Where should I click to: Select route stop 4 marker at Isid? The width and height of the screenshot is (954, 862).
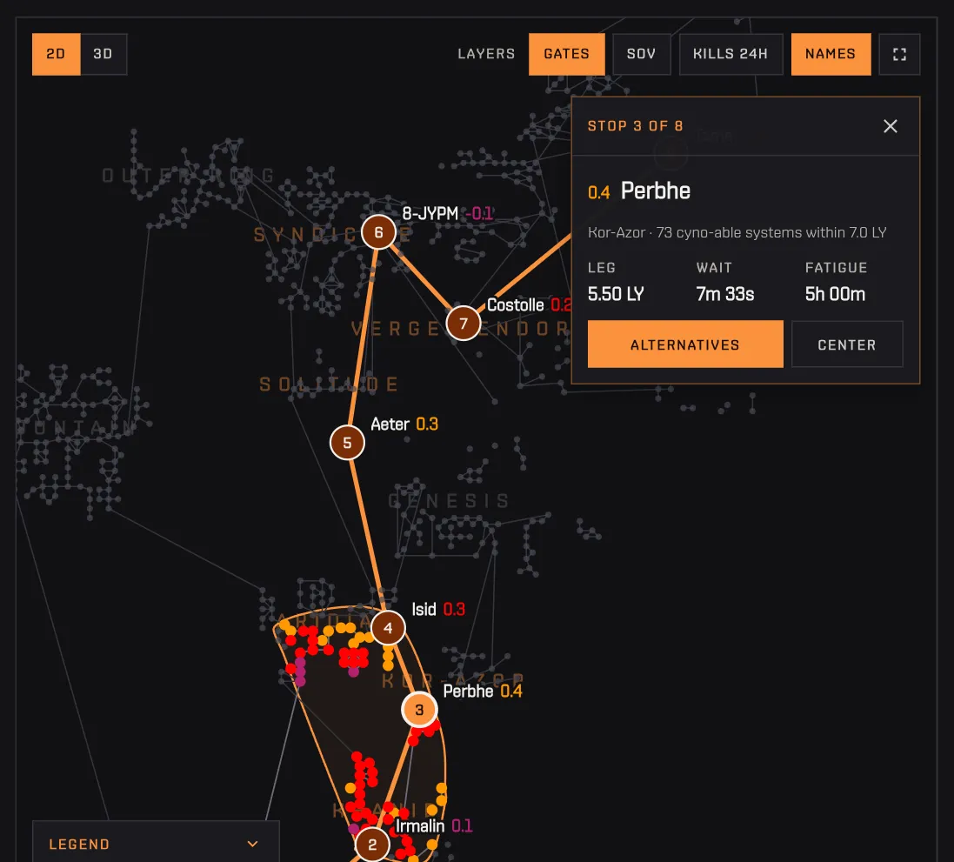(388, 628)
